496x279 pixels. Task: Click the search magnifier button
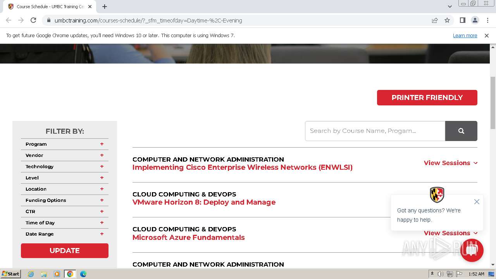click(461, 131)
